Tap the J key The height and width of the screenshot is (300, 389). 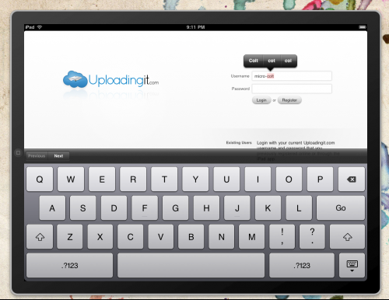click(x=237, y=208)
